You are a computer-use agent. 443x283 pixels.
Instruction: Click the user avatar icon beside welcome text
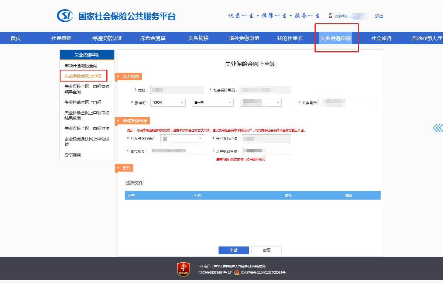click(330, 16)
